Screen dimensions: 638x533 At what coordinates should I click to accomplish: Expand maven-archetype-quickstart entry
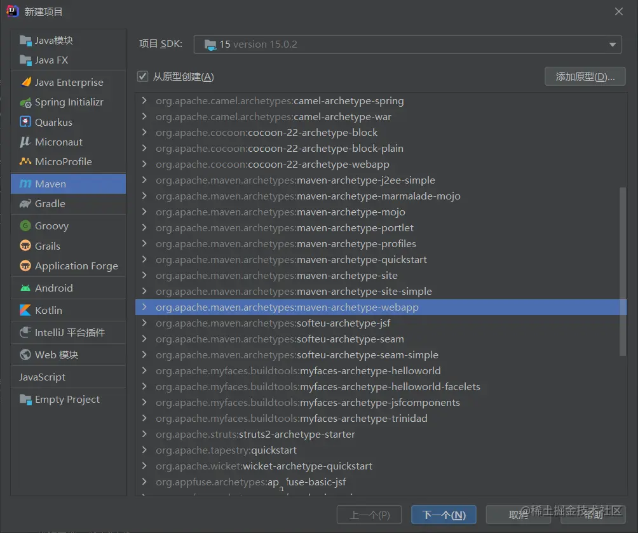coord(144,259)
